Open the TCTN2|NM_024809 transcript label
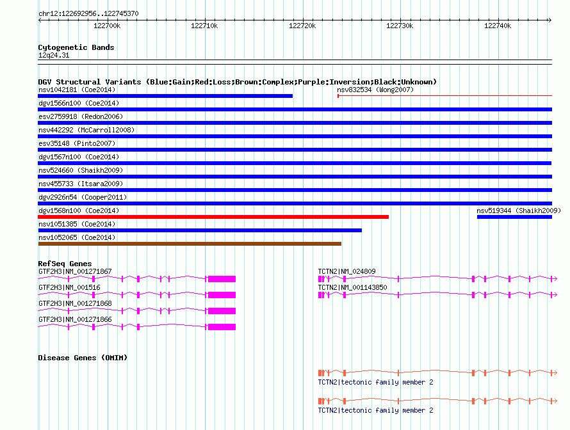Screen dimensions: 570x430 pyautogui.click(x=346, y=271)
